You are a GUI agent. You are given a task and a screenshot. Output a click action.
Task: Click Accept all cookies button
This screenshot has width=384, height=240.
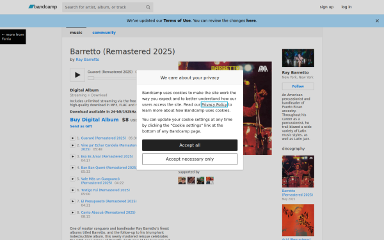[189, 145]
